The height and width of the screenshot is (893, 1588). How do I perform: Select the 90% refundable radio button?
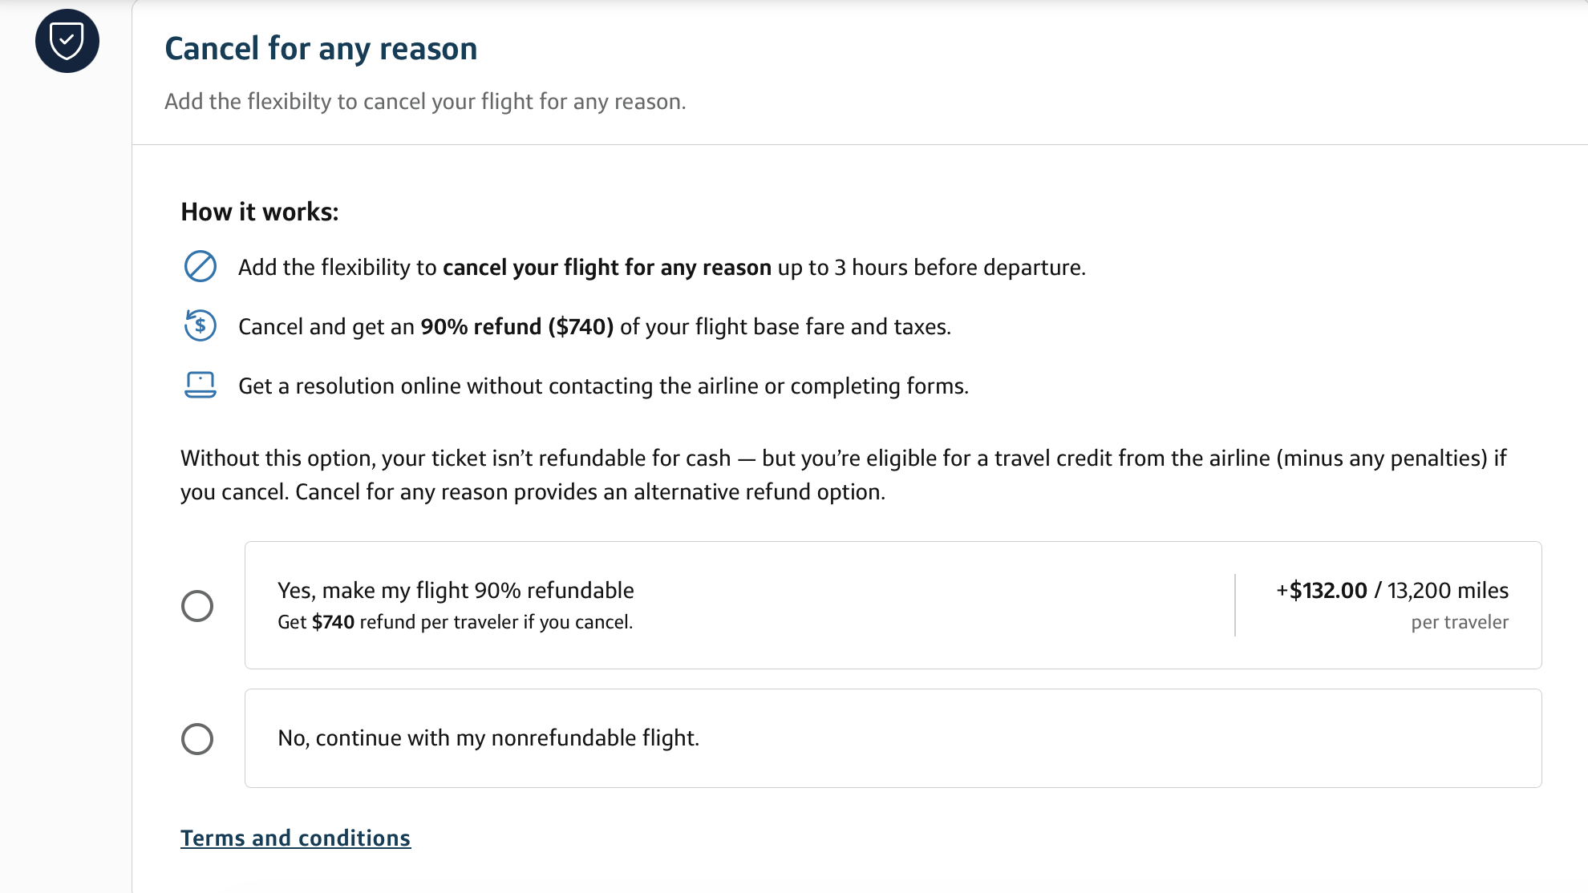coord(197,606)
